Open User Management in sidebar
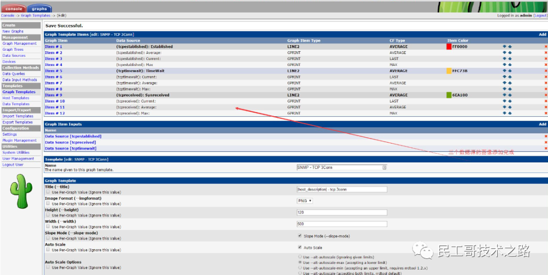The width and height of the screenshot is (548, 275). click(x=18, y=158)
